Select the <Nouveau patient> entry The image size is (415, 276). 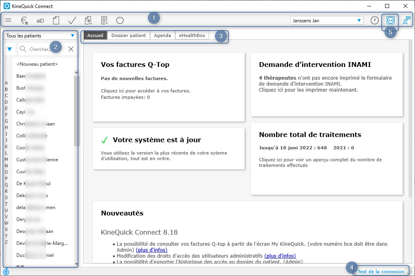[x=37, y=64]
